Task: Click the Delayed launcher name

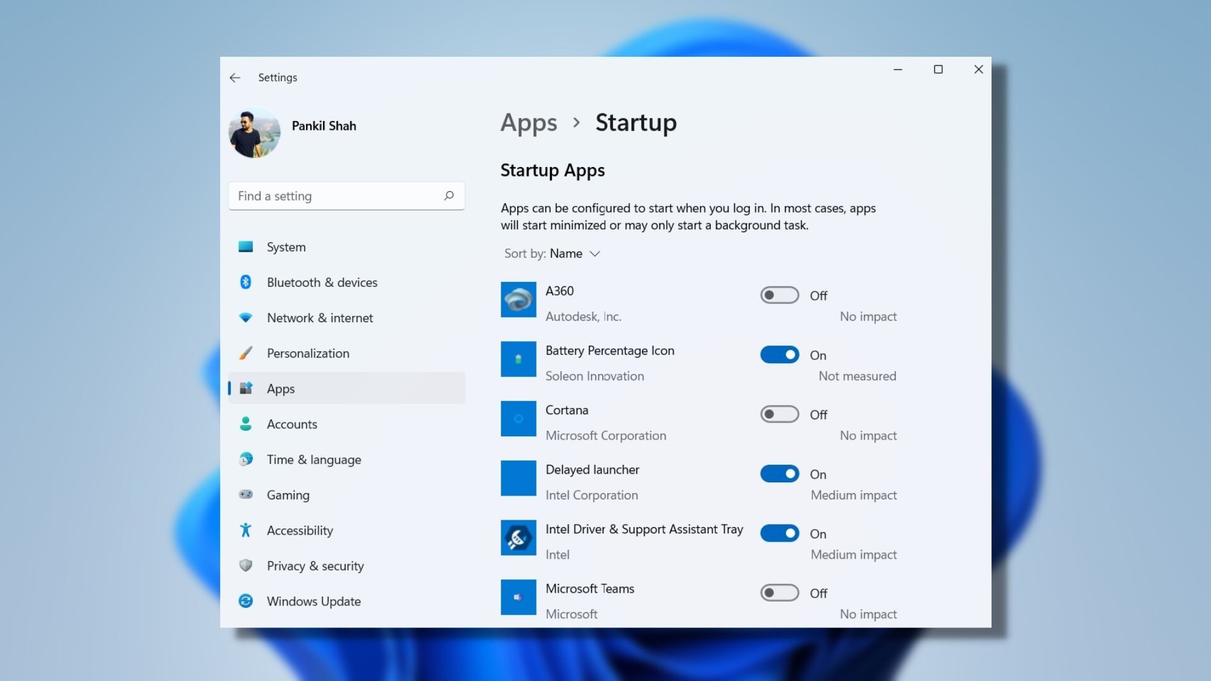Action: [x=592, y=470]
